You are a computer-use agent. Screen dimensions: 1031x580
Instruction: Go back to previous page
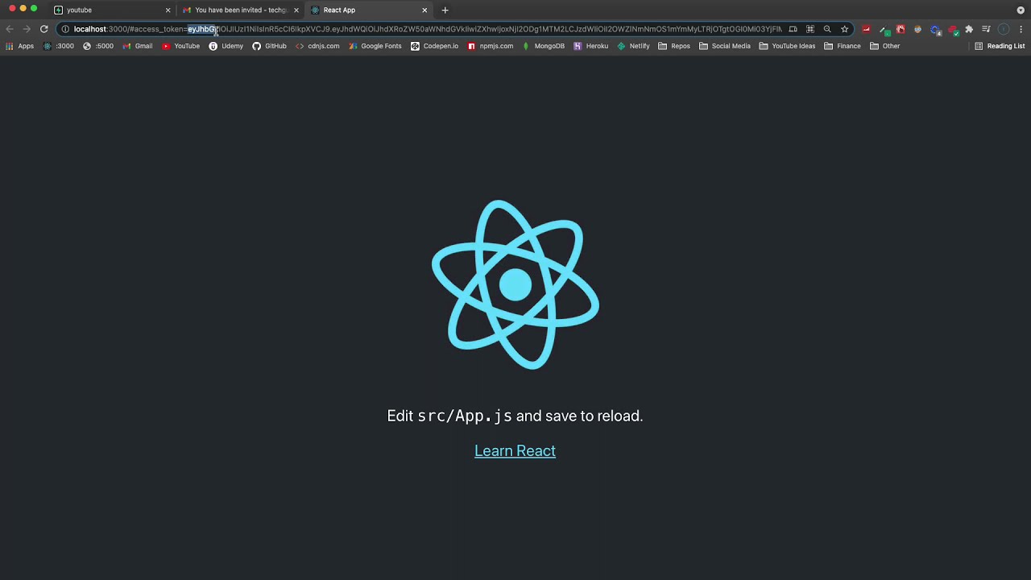click(10, 29)
